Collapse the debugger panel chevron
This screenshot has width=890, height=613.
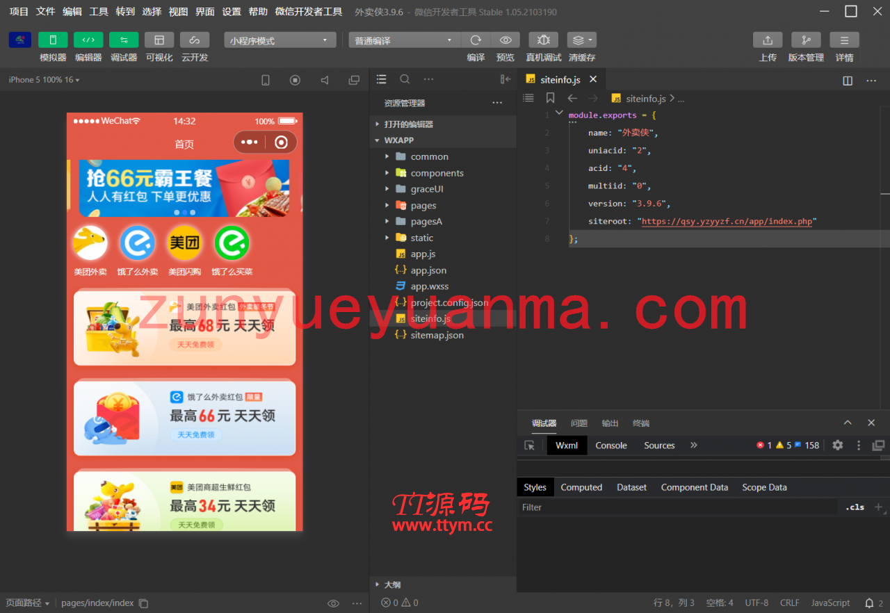click(x=848, y=423)
